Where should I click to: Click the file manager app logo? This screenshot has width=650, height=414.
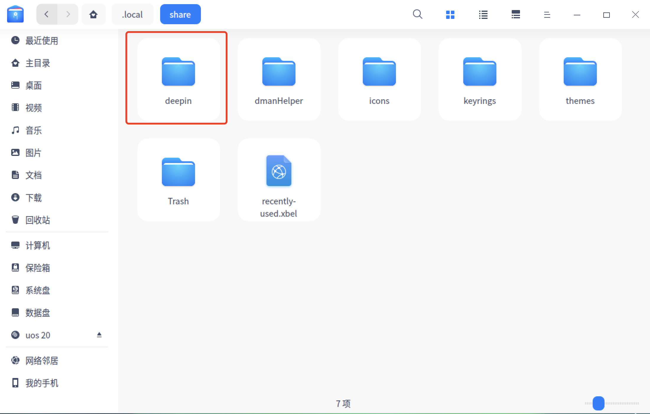[x=15, y=14]
